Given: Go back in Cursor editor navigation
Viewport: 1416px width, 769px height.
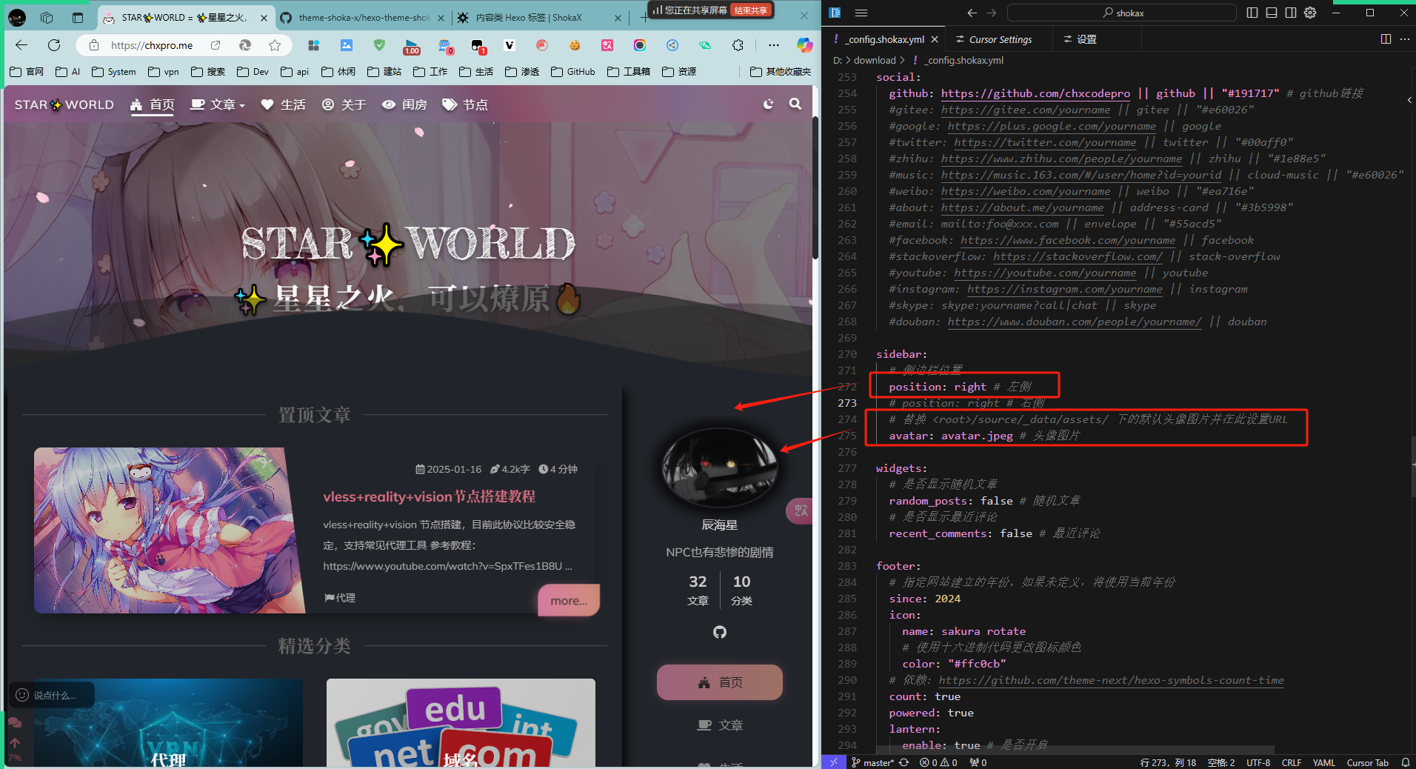Looking at the screenshot, I should pos(972,13).
